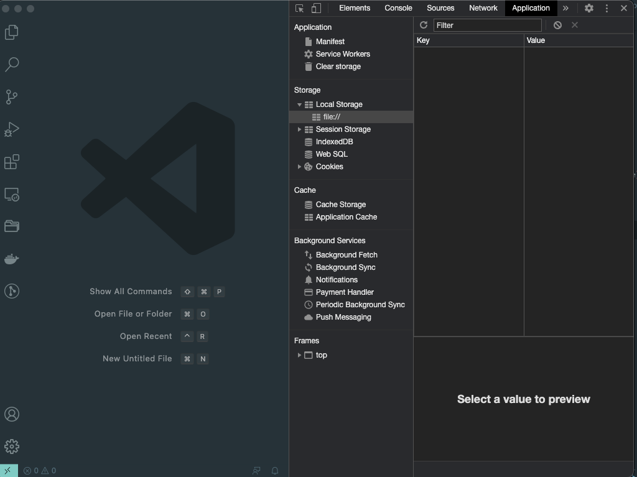Open VS Code's Manage settings gear
The height and width of the screenshot is (477, 637).
(11, 447)
